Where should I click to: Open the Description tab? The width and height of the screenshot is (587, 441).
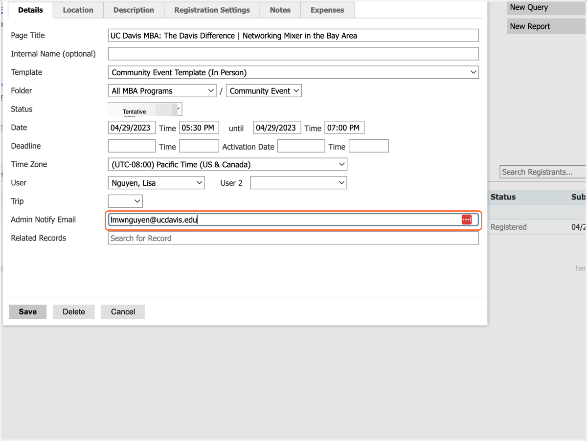tap(134, 10)
